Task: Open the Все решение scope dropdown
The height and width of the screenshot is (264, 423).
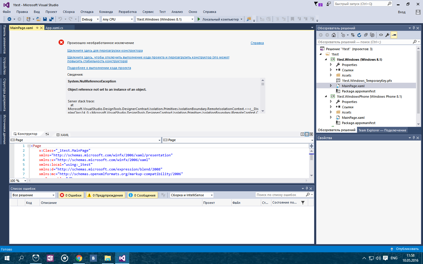Action: [x=33, y=195]
